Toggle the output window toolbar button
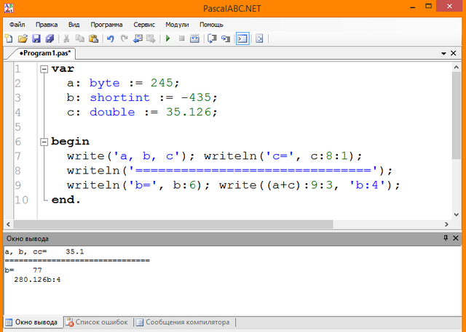 click(x=242, y=39)
